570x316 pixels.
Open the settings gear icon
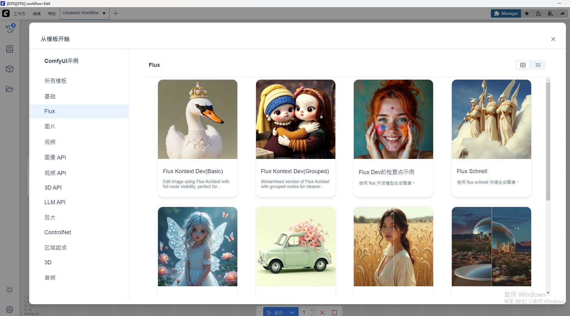(x=10, y=309)
